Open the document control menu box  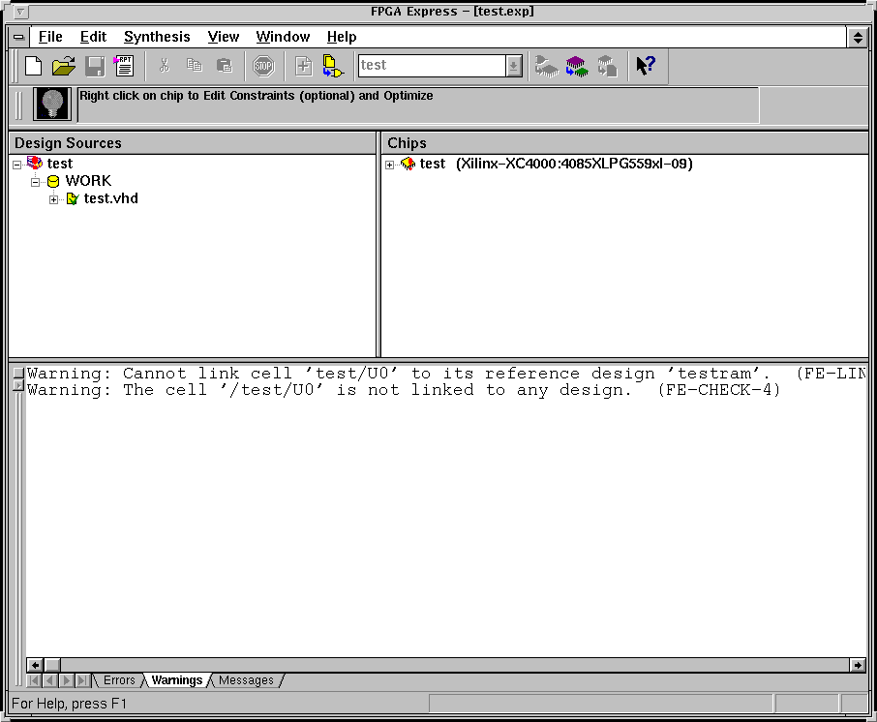[19, 38]
